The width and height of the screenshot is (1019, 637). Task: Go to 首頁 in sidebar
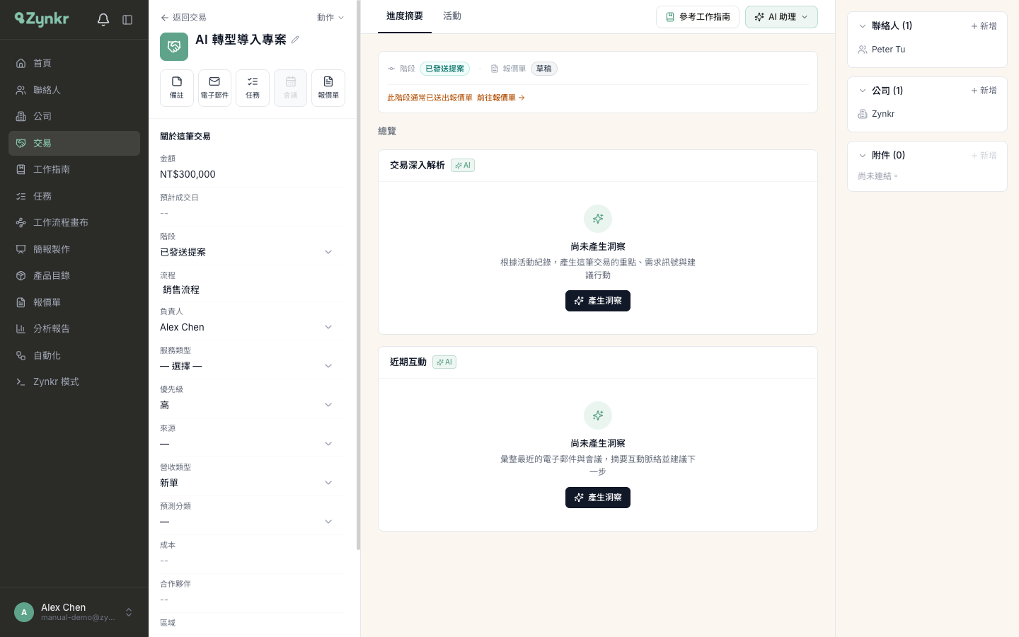pos(74,63)
